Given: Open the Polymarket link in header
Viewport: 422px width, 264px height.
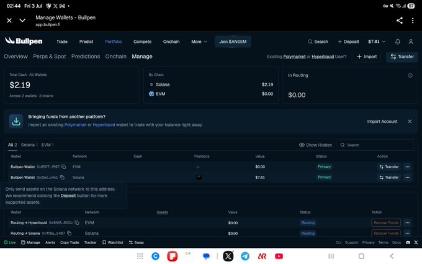Looking at the screenshot, I should pos(294,57).
